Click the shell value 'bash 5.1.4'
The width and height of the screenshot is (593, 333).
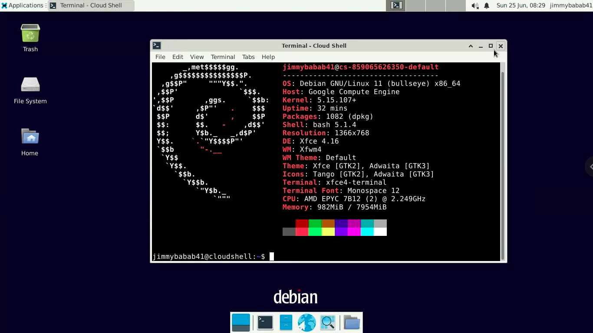point(334,125)
